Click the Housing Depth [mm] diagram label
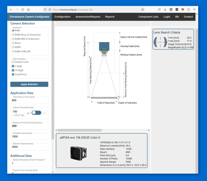 click(x=130, y=46)
